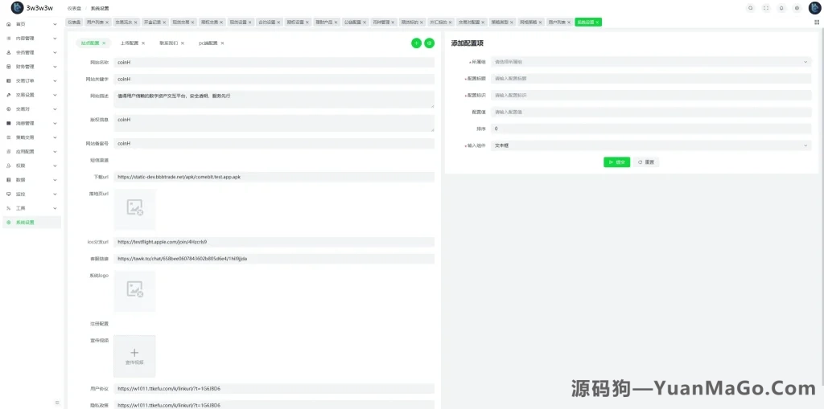Click the 网站描述 text area
The height and width of the screenshot is (409, 824).
[274, 99]
